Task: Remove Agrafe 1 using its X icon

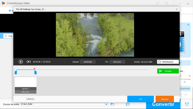Action: tap(35, 79)
